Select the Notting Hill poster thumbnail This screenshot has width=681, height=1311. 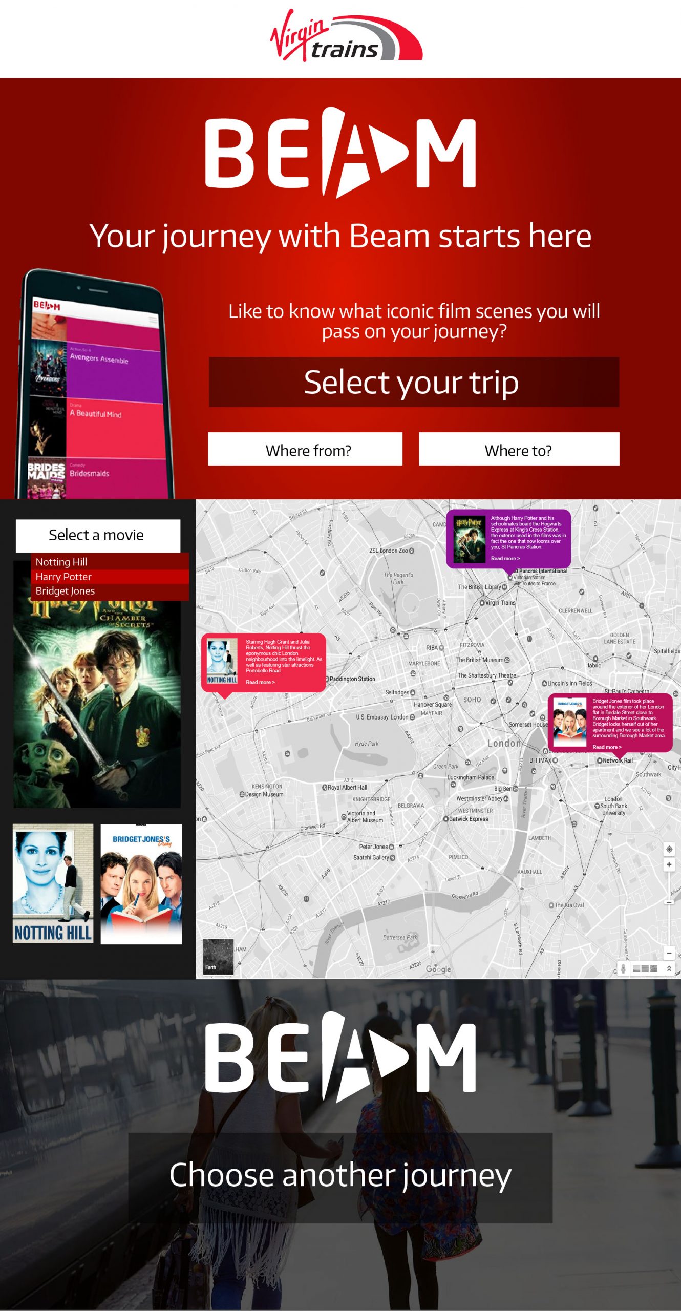(53, 883)
